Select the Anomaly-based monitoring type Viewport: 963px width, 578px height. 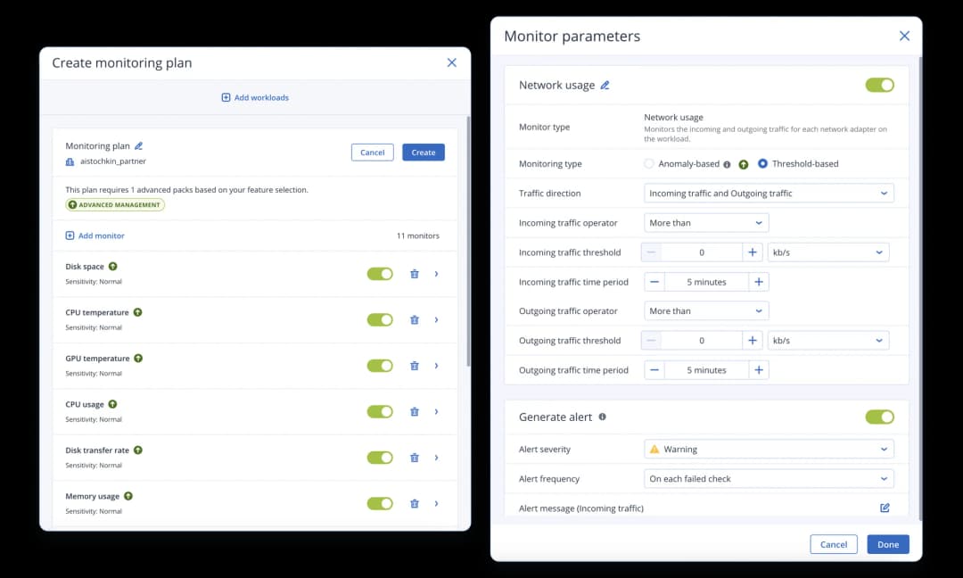coord(649,164)
